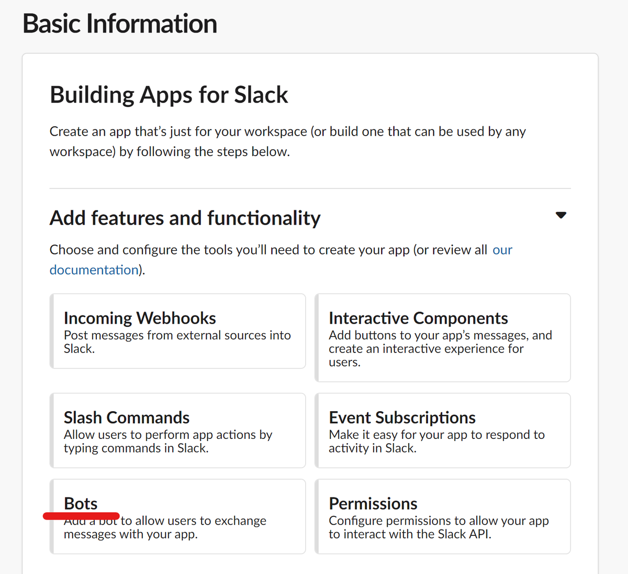Click the word 'our' in the documentation link

pyautogui.click(x=502, y=250)
